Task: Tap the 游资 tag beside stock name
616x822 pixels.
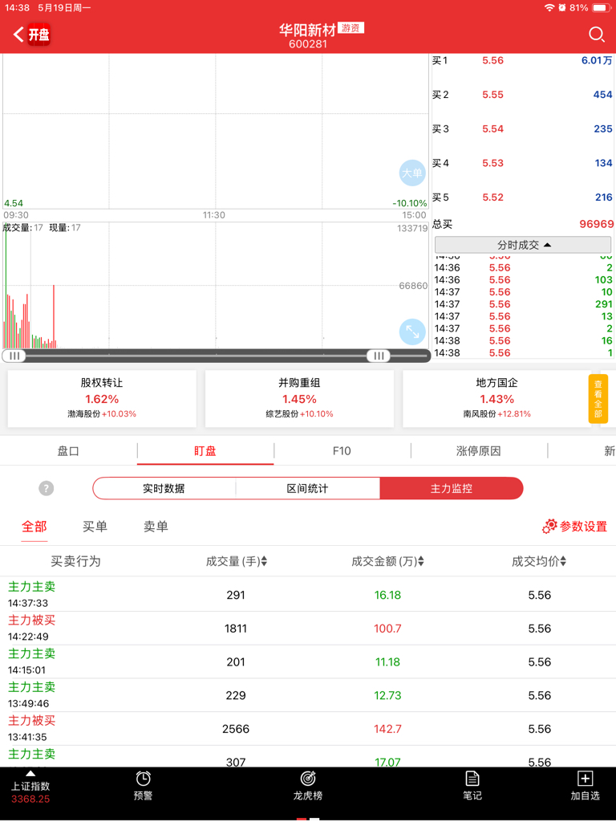Action: pyautogui.click(x=351, y=28)
